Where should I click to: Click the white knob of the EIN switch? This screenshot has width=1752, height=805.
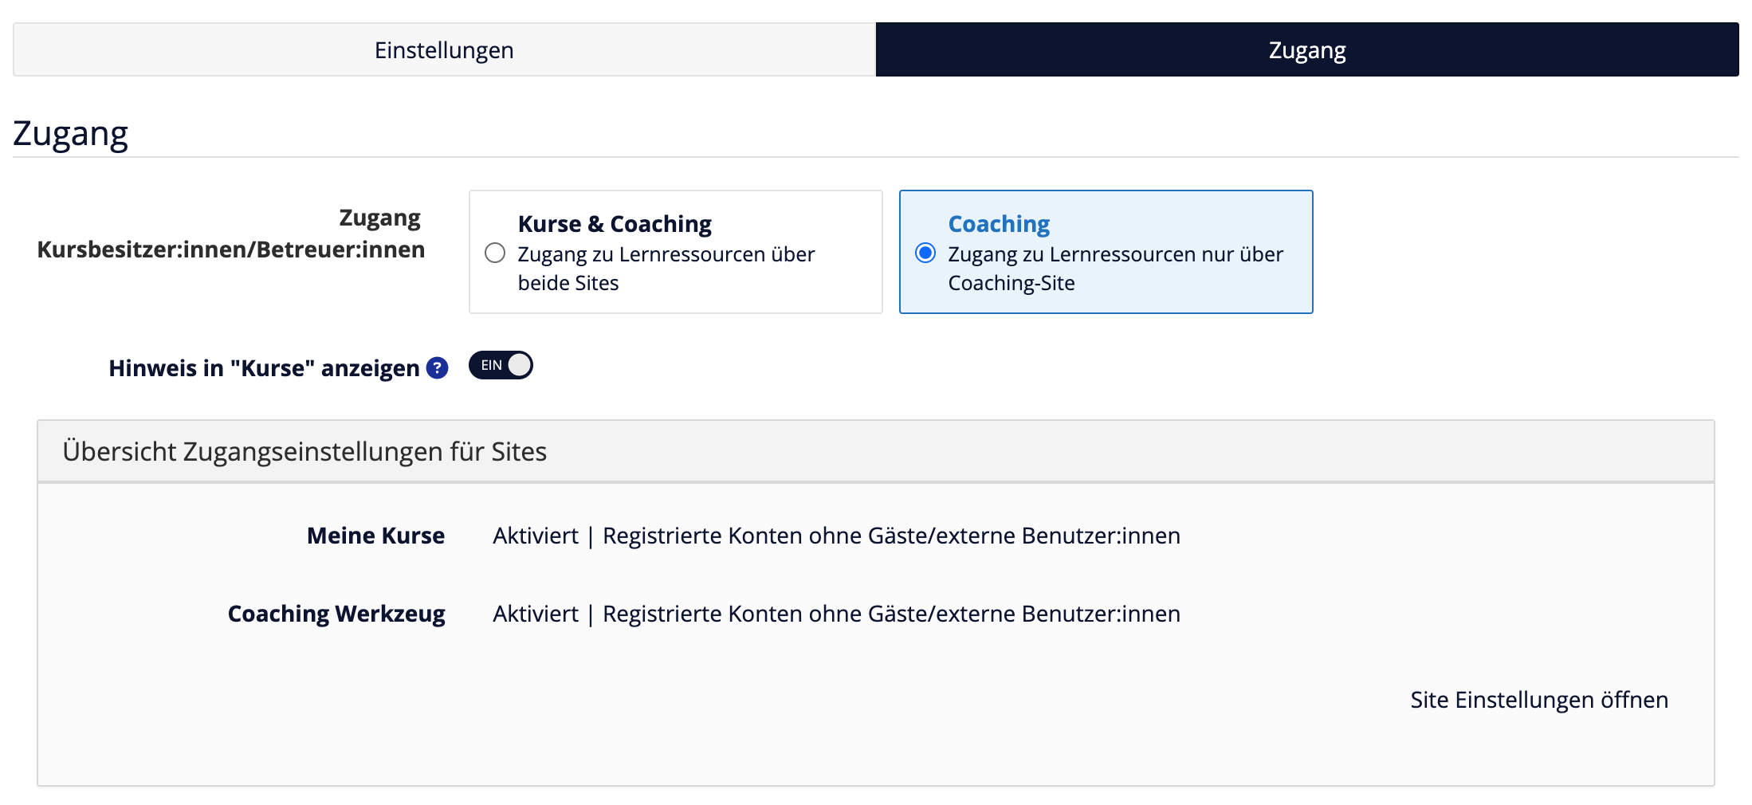[519, 366]
